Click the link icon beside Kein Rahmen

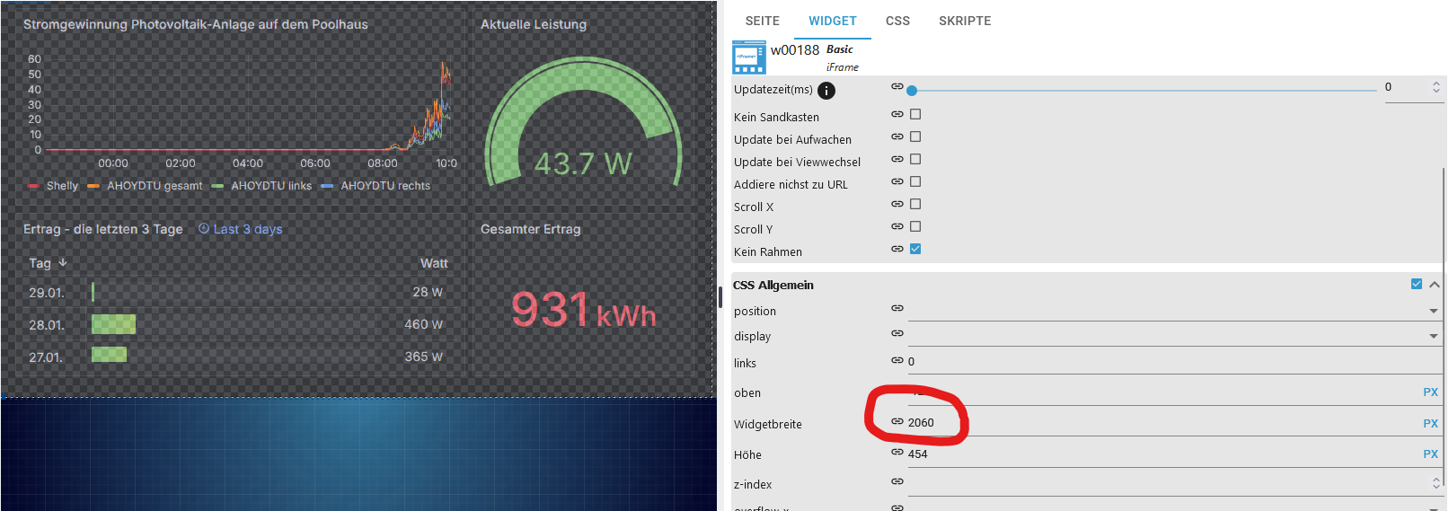pyautogui.click(x=897, y=249)
